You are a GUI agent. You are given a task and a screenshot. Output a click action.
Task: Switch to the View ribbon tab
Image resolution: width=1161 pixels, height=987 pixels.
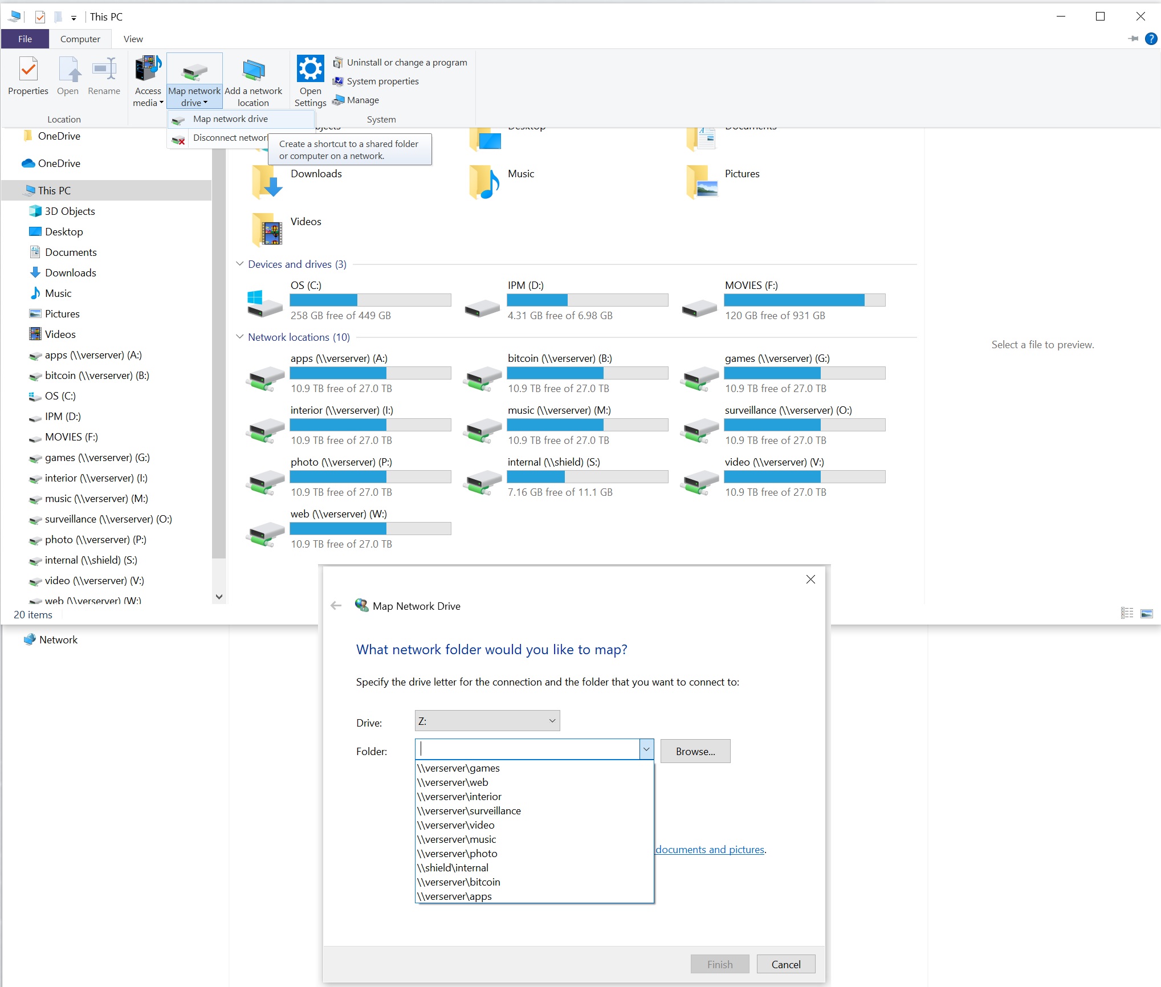[133, 39]
